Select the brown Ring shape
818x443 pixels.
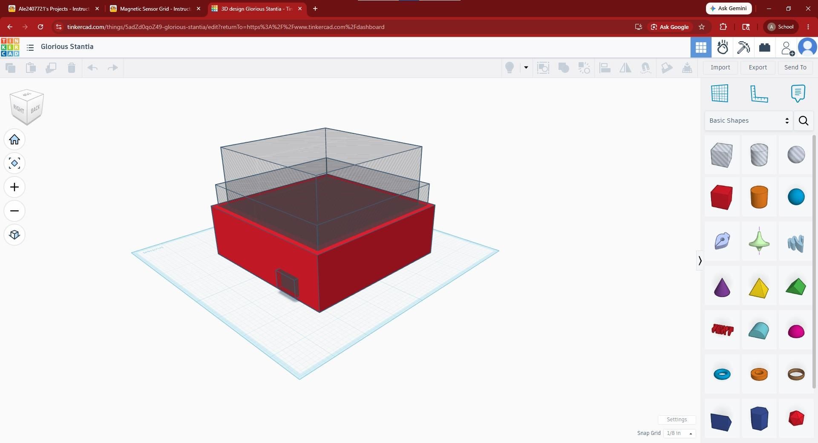tap(796, 374)
